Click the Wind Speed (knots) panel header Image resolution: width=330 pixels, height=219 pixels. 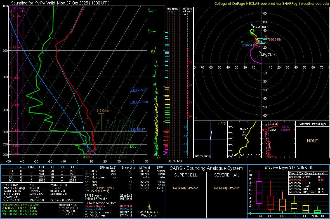coord(172,10)
